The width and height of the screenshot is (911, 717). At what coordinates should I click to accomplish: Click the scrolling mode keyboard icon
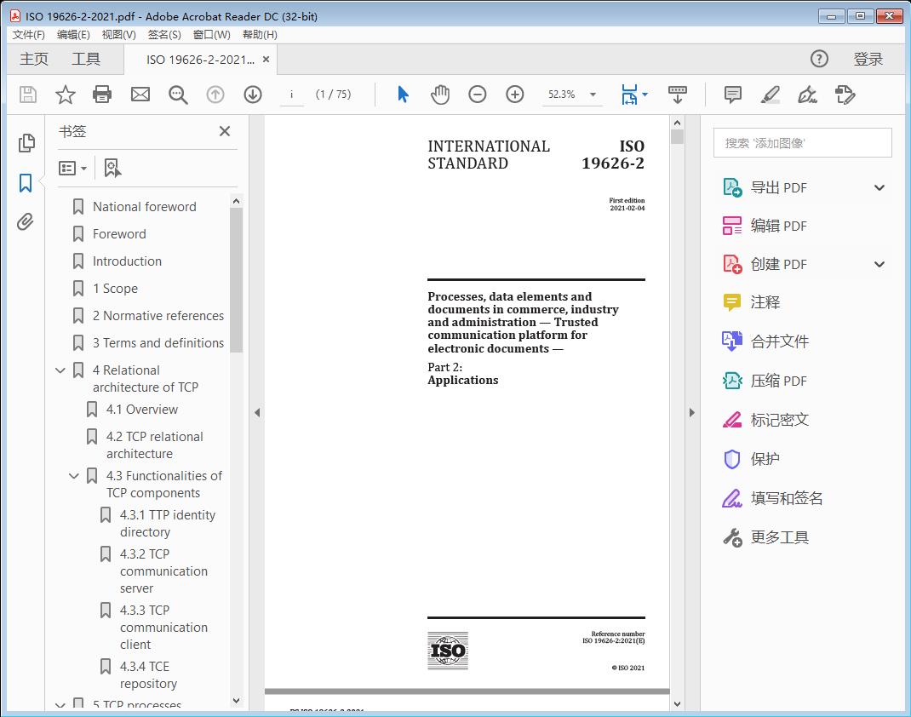(x=678, y=95)
